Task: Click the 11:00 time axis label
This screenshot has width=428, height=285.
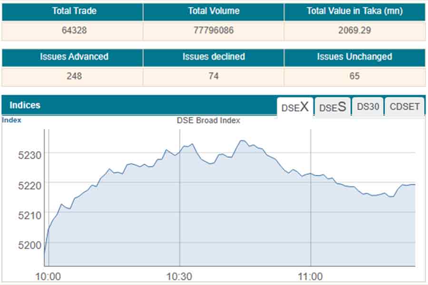Action: (310, 276)
